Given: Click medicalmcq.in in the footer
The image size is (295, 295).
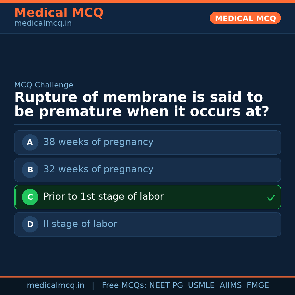Looking at the screenshot, I should 56,285.
